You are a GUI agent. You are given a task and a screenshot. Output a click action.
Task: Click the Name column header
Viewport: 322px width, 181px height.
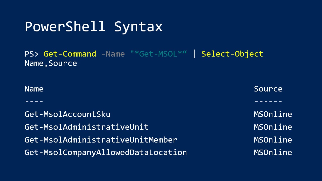[x=34, y=89]
